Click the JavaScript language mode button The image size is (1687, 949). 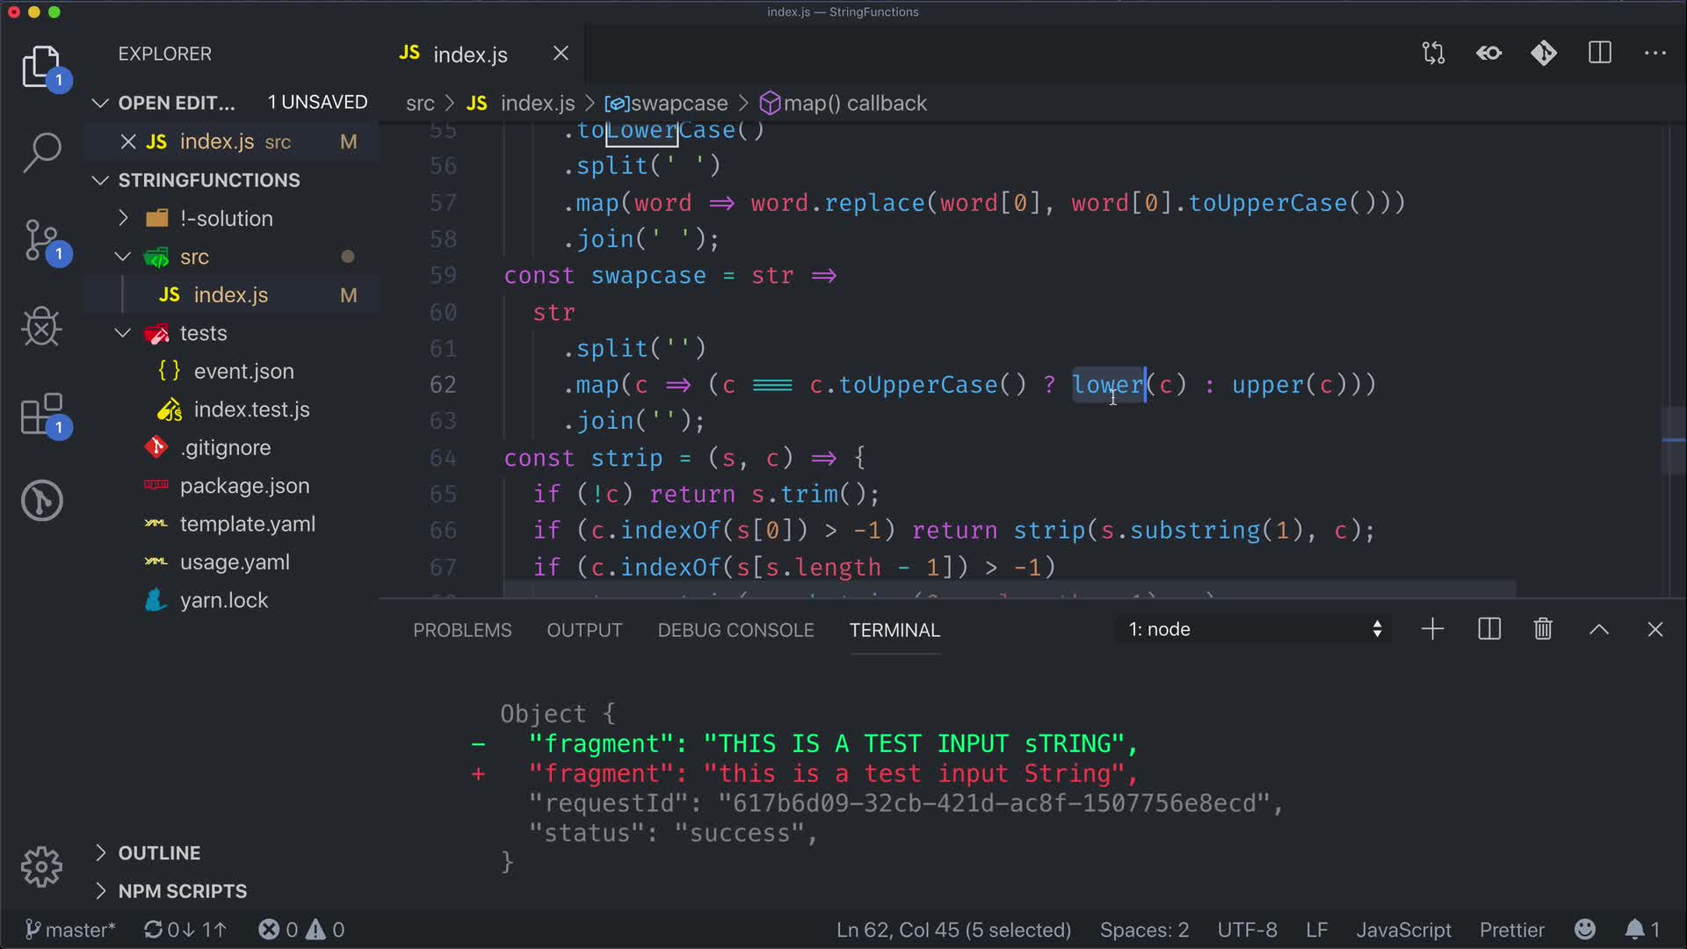click(1403, 930)
